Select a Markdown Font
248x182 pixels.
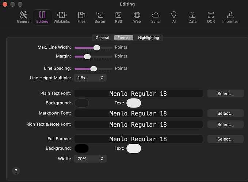tap(225, 113)
